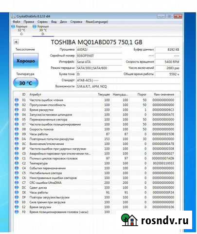This screenshot has height=234, width=197.
Task: Click the 30 °C temperature button
Action: pos(26,83)
